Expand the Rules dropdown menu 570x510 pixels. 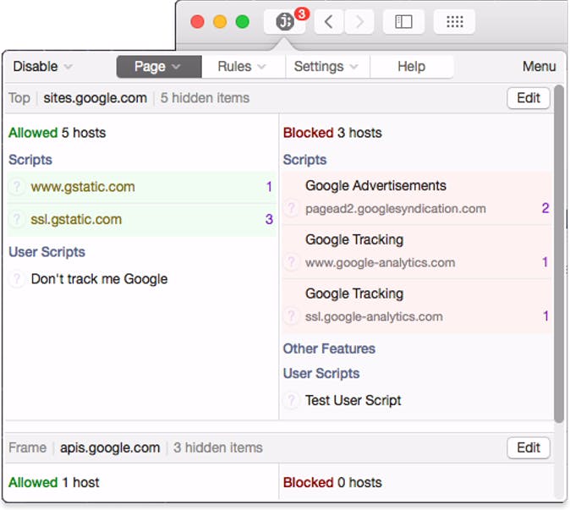[x=242, y=67]
